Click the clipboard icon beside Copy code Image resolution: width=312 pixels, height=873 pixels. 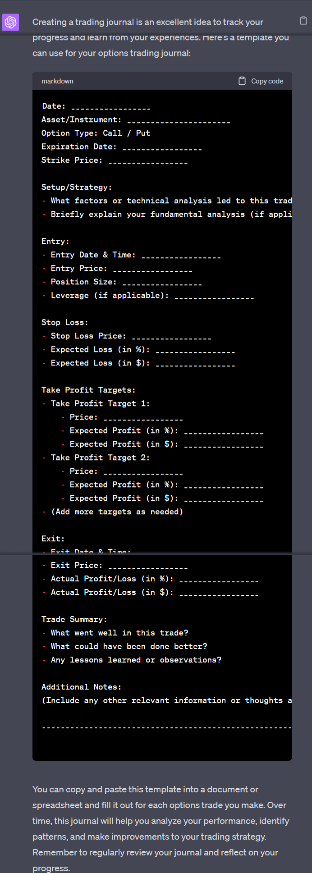click(x=242, y=81)
